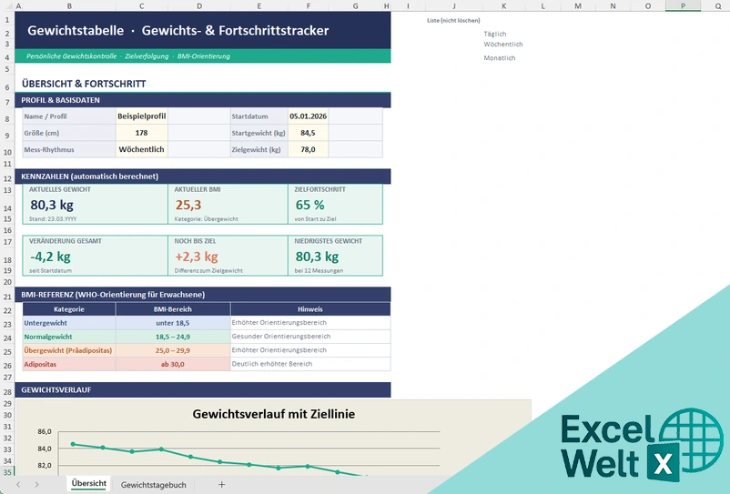Click the ÜBERSICHT & FORTSCHRITT heading
Image resolution: width=730 pixels, height=494 pixels.
(x=84, y=84)
